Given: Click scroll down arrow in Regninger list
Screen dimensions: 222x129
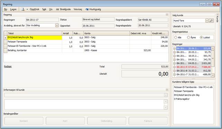Looking at the screenshot, I should pos(213,75).
